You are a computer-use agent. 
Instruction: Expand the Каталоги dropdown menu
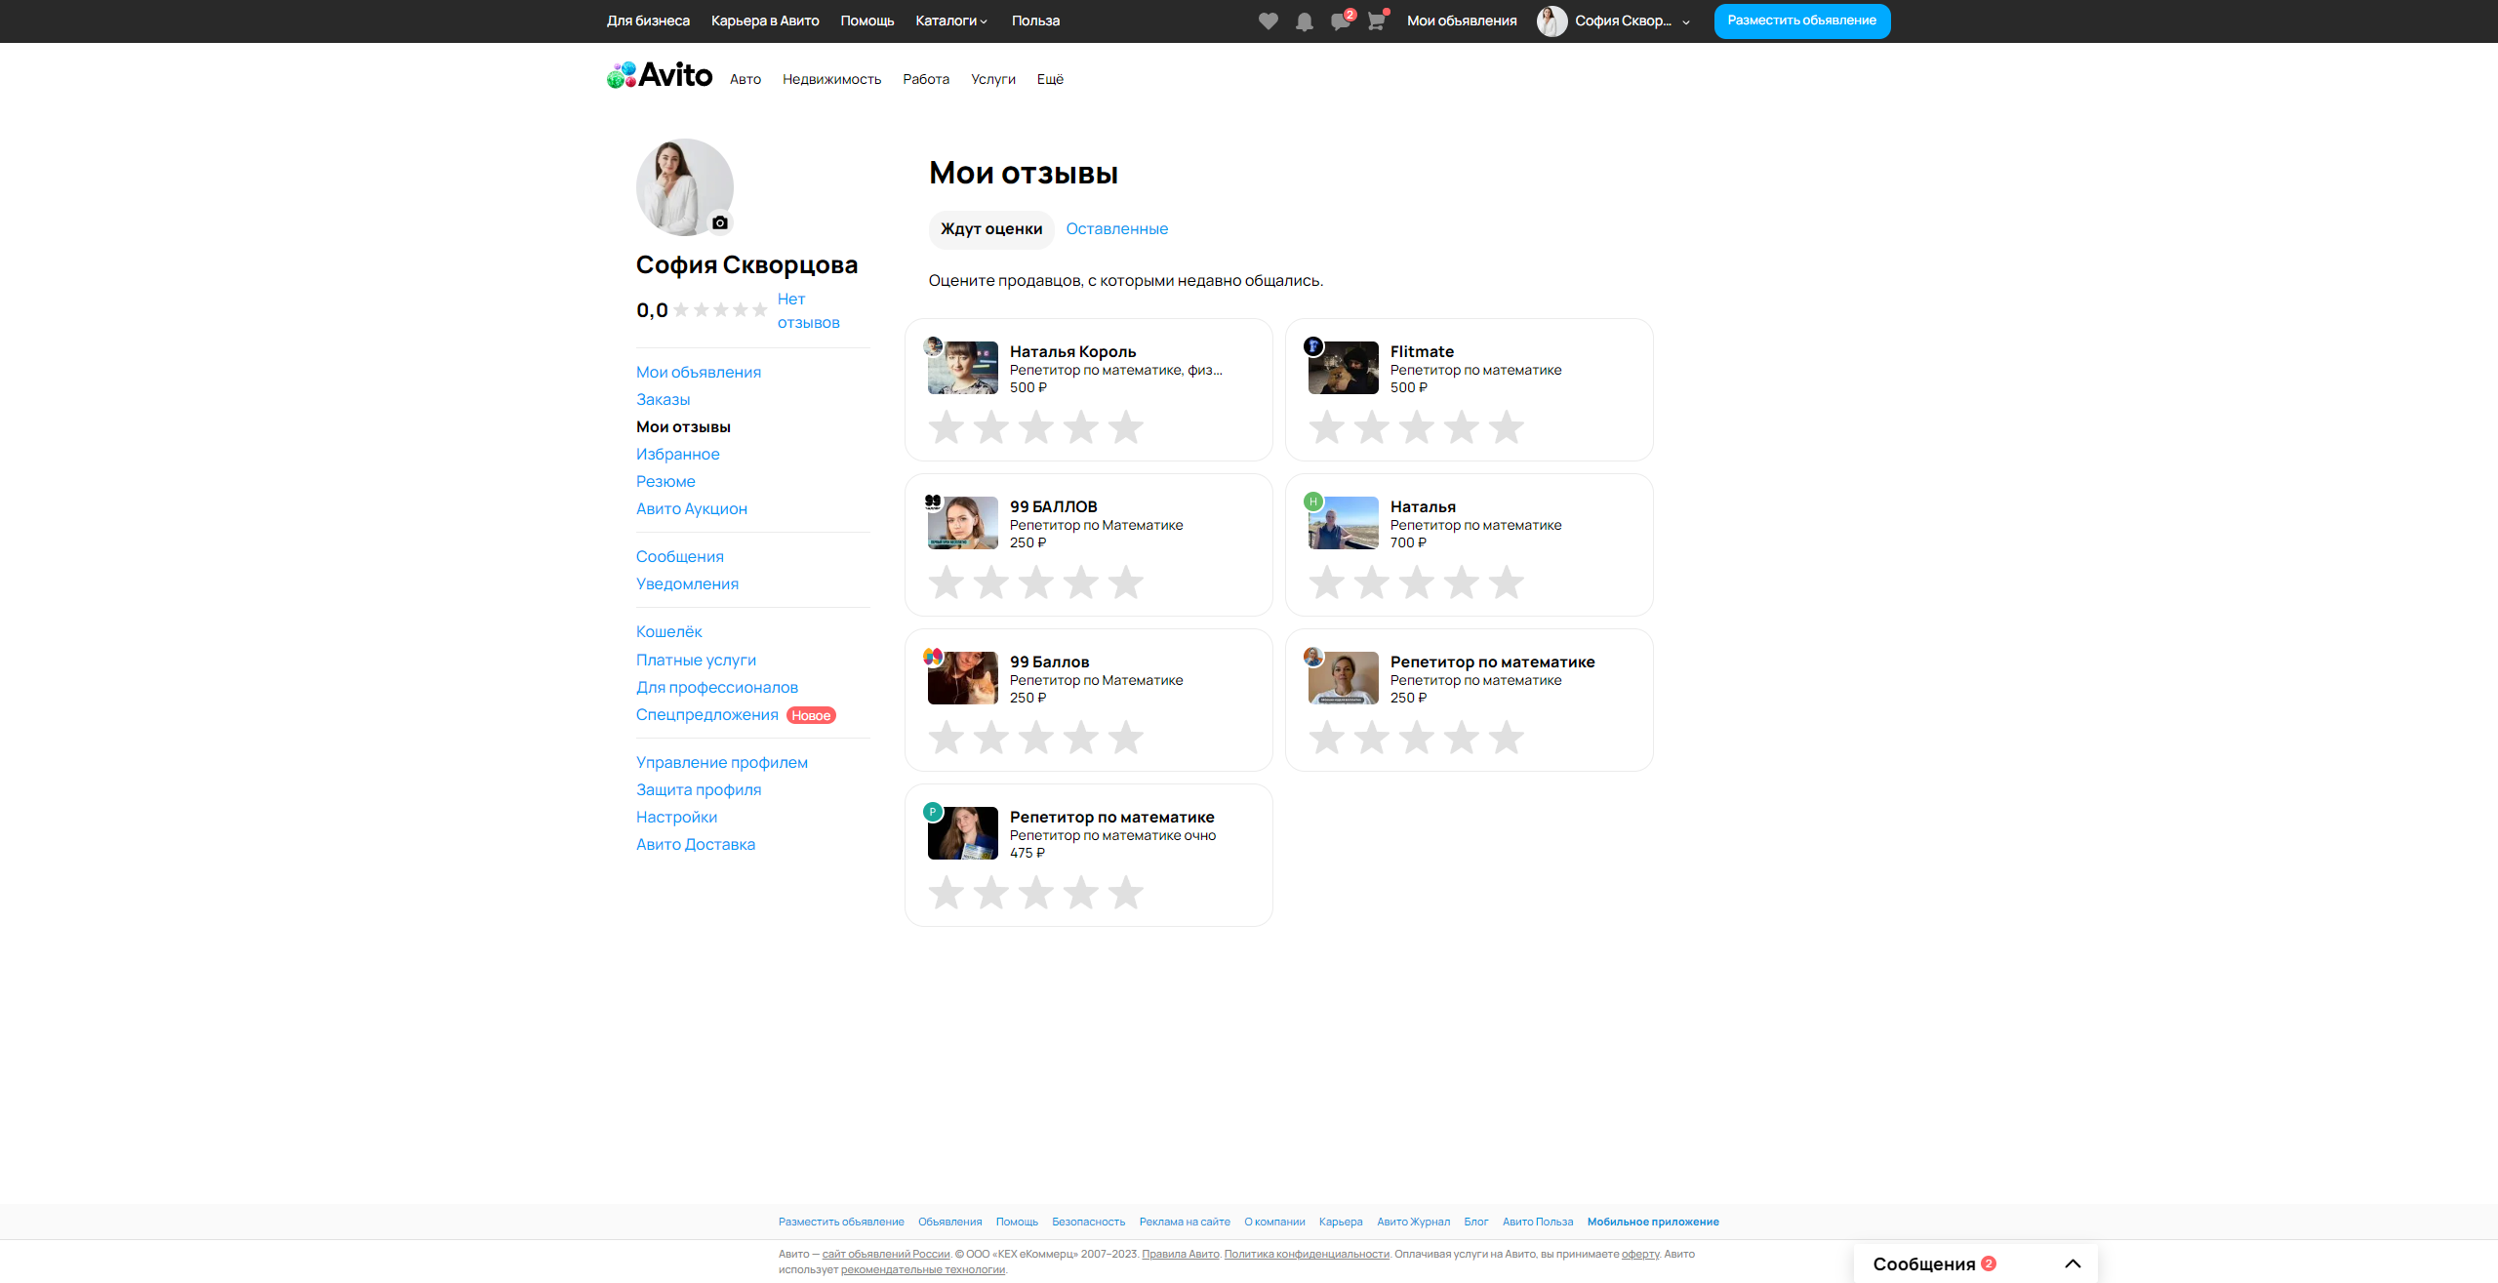click(x=950, y=20)
